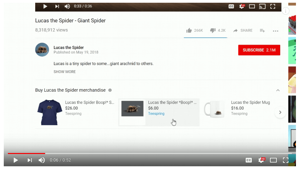Play the Lucas the Spider embedded video
Viewport: 298px width, 169px height.
[45, 6]
